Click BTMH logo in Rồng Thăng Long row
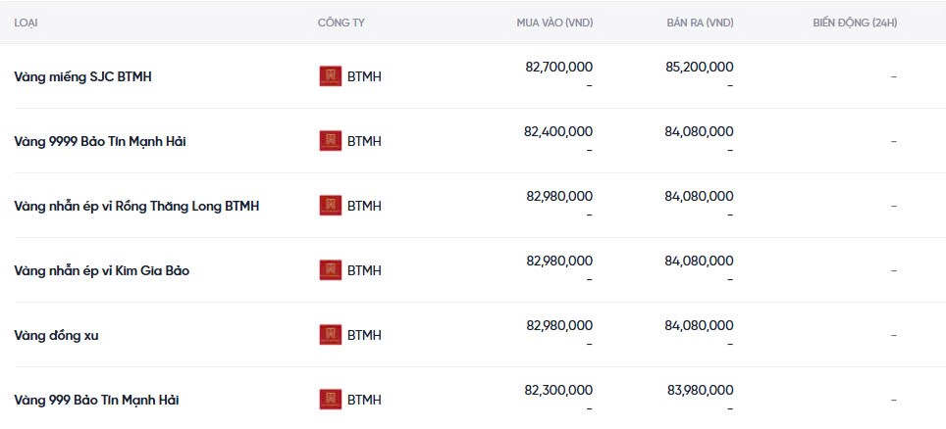 tap(331, 206)
